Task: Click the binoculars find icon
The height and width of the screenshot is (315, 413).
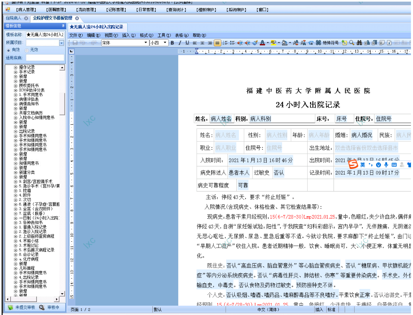Action: click(x=359, y=43)
